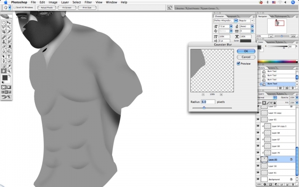Hide Layer 61 visibility eye

click(258, 173)
